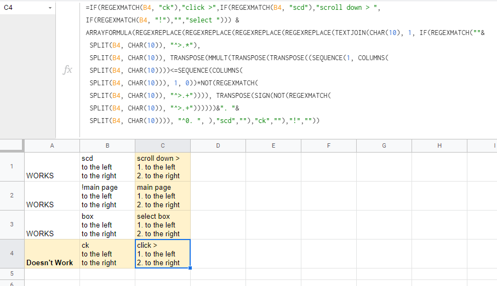The height and width of the screenshot is (286, 497).
Task: Click empty cell F3
Action: [329, 225]
